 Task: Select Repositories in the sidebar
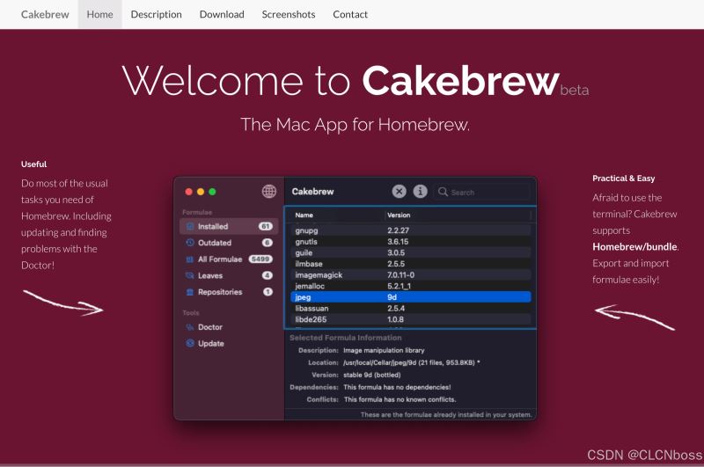click(229, 292)
